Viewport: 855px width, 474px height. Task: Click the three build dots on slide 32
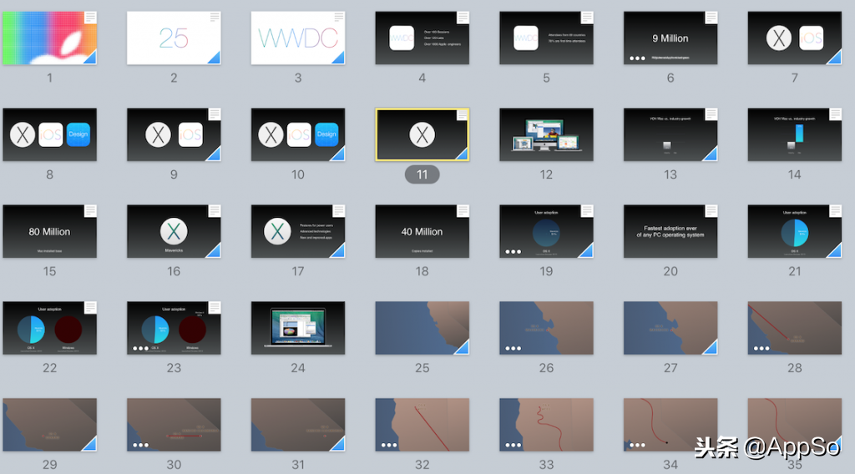(389, 445)
